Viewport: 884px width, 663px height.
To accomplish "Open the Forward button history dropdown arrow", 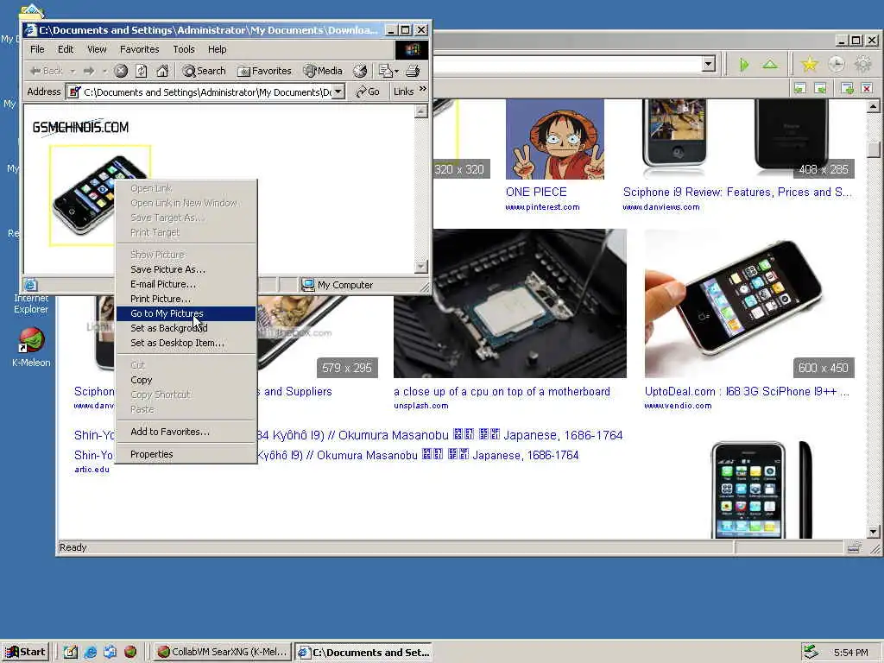I will [104, 72].
